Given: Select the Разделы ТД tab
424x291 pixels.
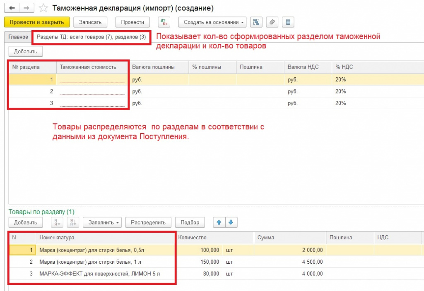Looking at the screenshot, I should pos(91,37).
